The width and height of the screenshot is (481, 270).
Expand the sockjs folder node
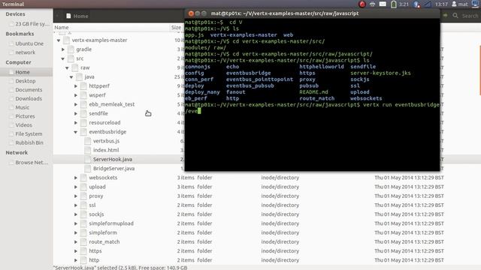(76, 214)
